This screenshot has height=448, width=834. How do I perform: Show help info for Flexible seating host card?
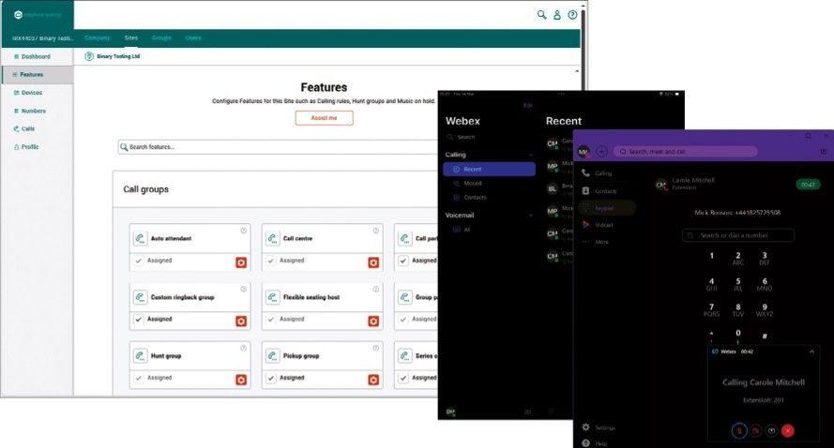coord(375,290)
